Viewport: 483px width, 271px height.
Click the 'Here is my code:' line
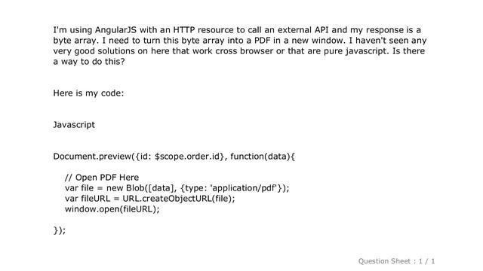point(88,93)
